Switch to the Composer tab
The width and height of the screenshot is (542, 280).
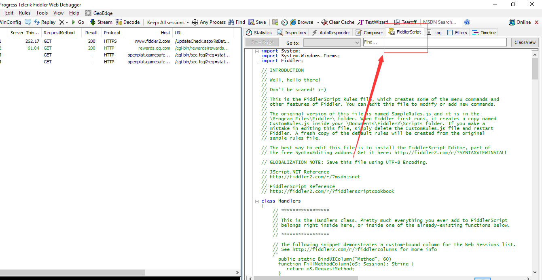point(369,33)
